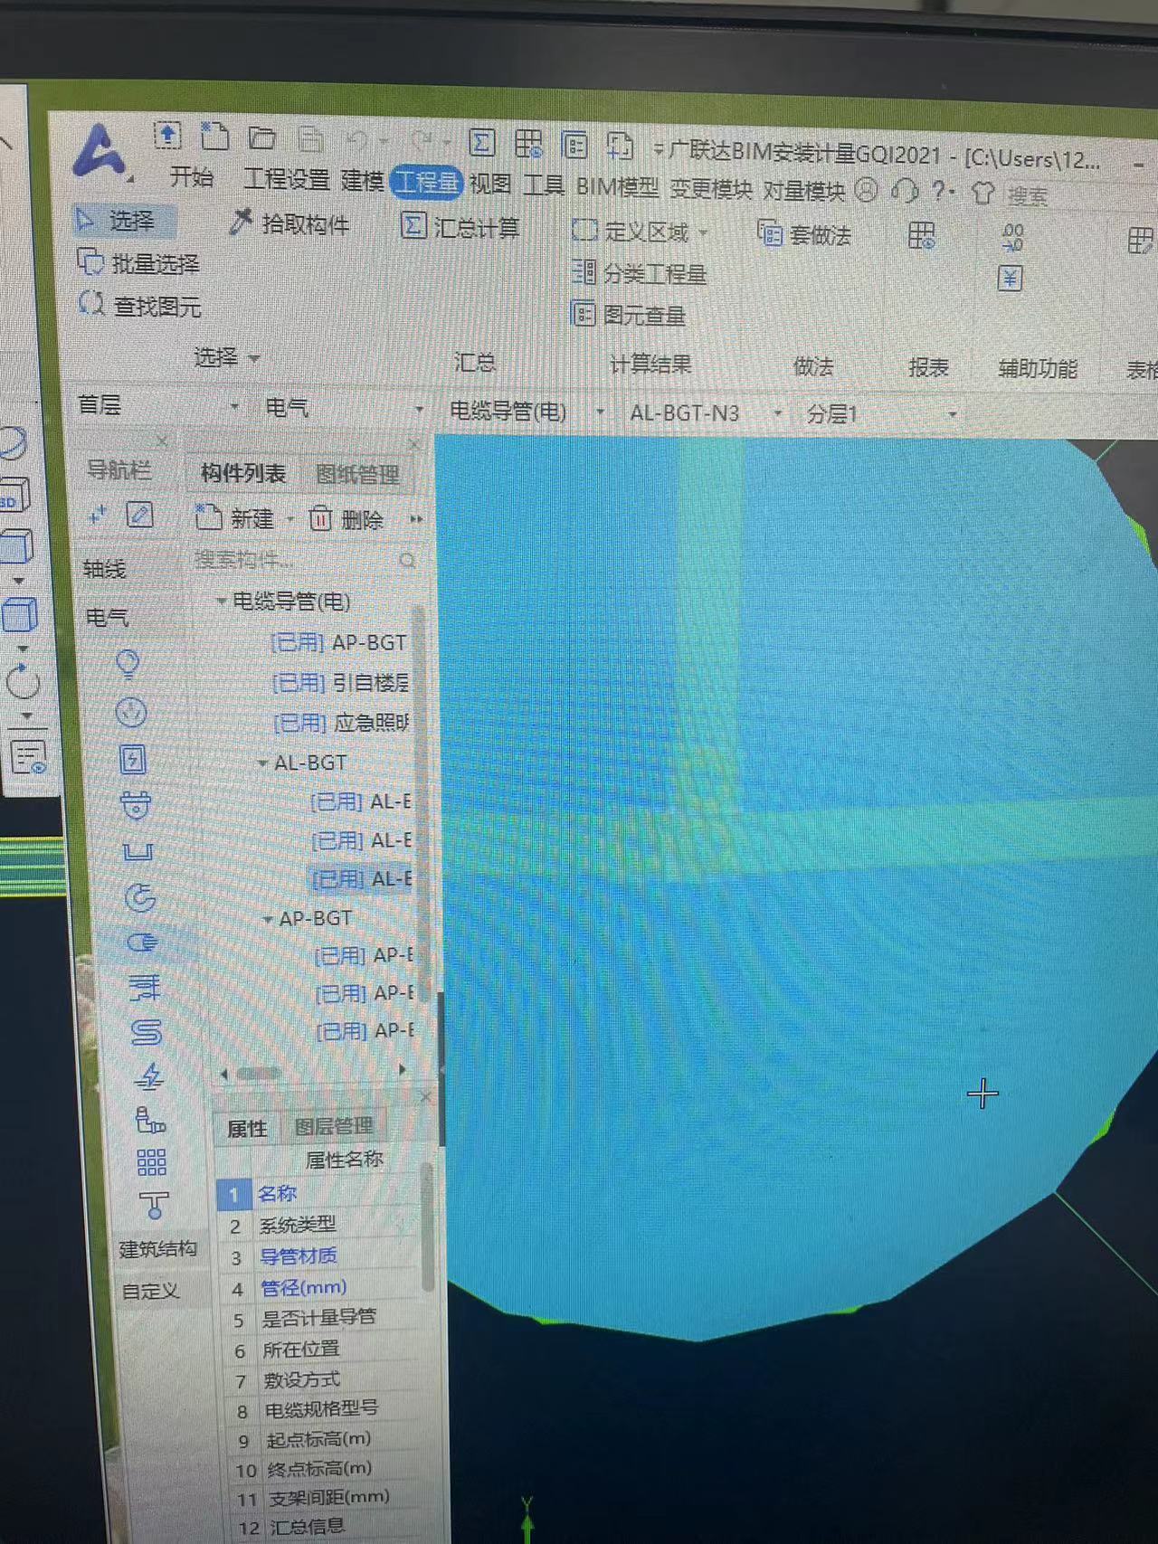Open the BIM模型 ribbon tab
This screenshot has width=1158, height=1544.
point(617,187)
